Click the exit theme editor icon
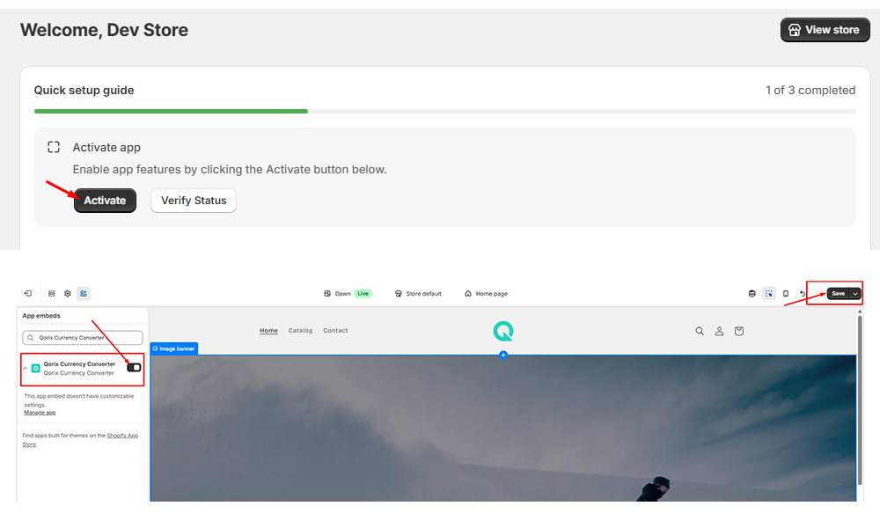Image resolution: width=880 pixels, height=528 pixels. [27, 294]
